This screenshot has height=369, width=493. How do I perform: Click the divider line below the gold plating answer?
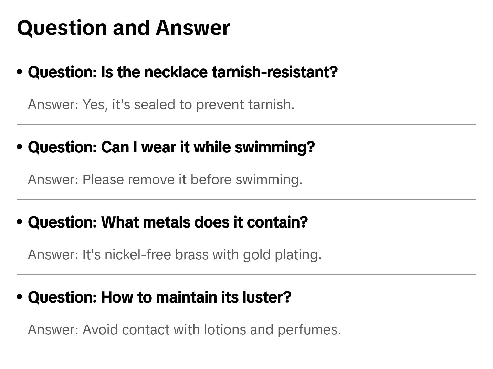pyautogui.click(x=246, y=274)
